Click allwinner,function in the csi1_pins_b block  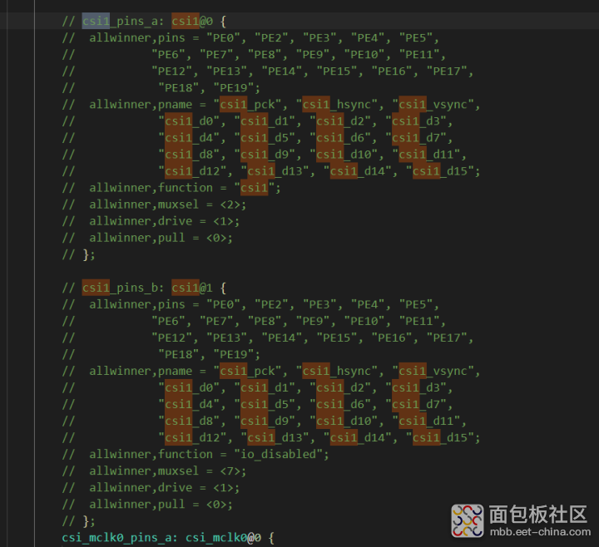click(151, 454)
